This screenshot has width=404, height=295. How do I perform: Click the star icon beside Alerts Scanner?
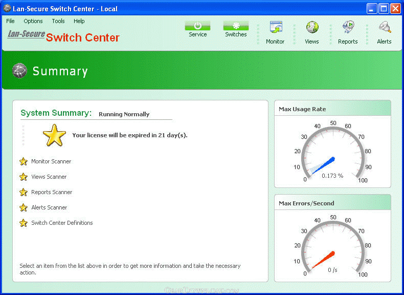(24, 207)
